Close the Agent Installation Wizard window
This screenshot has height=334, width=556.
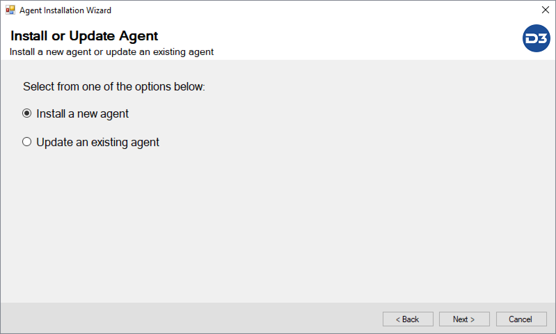(x=545, y=10)
